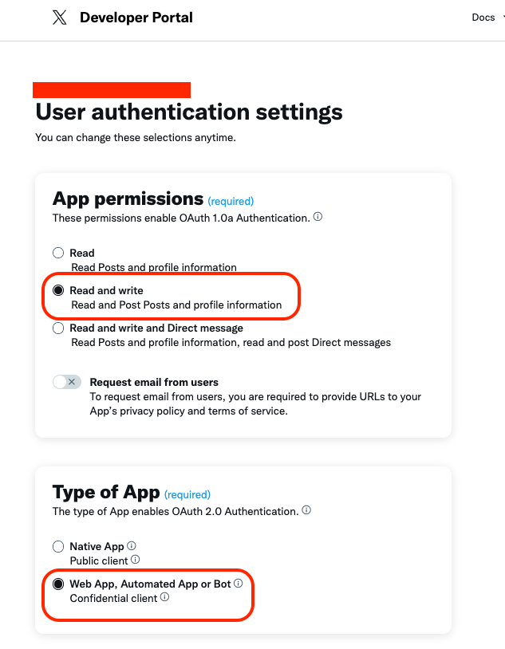Select the Read and write radio button
Viewport: 505px width, 649px height.
coord(58,290)
